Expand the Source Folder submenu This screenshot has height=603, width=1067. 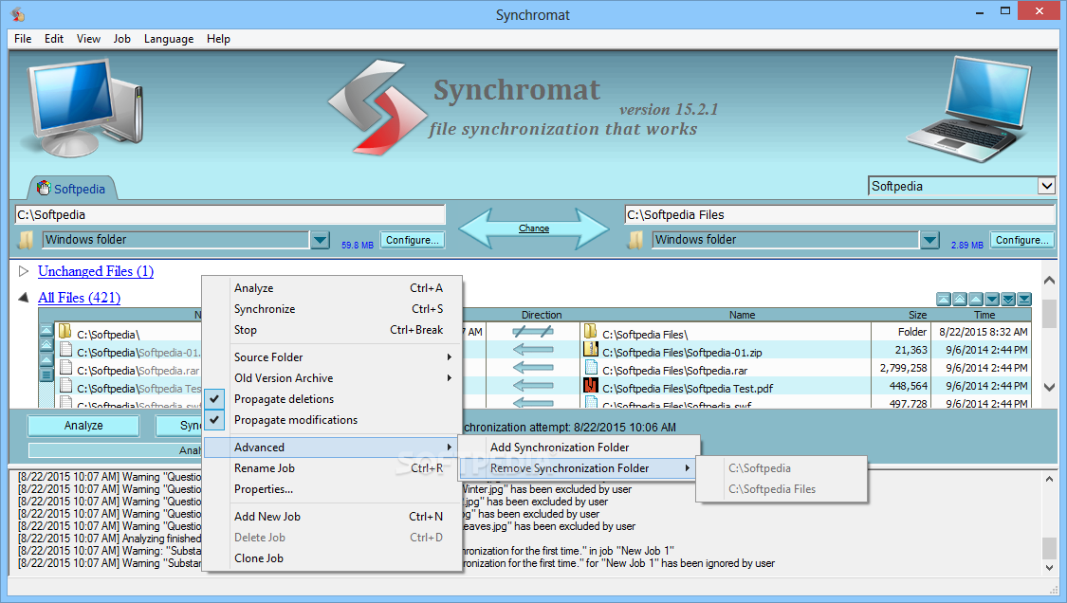point(334,357)
